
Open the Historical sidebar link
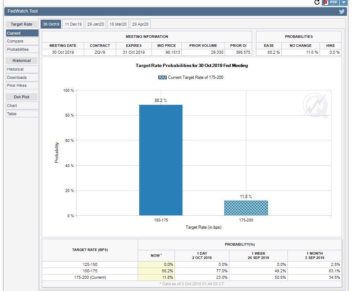[22, 69]
